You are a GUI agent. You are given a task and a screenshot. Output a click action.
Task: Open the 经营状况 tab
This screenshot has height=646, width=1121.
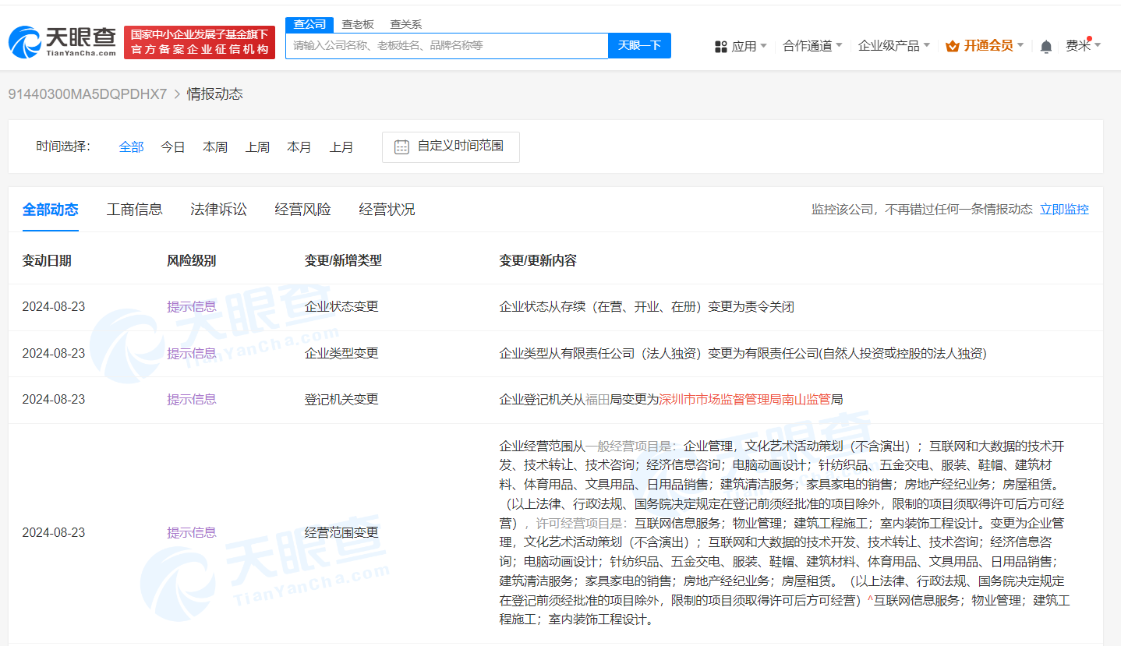(387, 209)
